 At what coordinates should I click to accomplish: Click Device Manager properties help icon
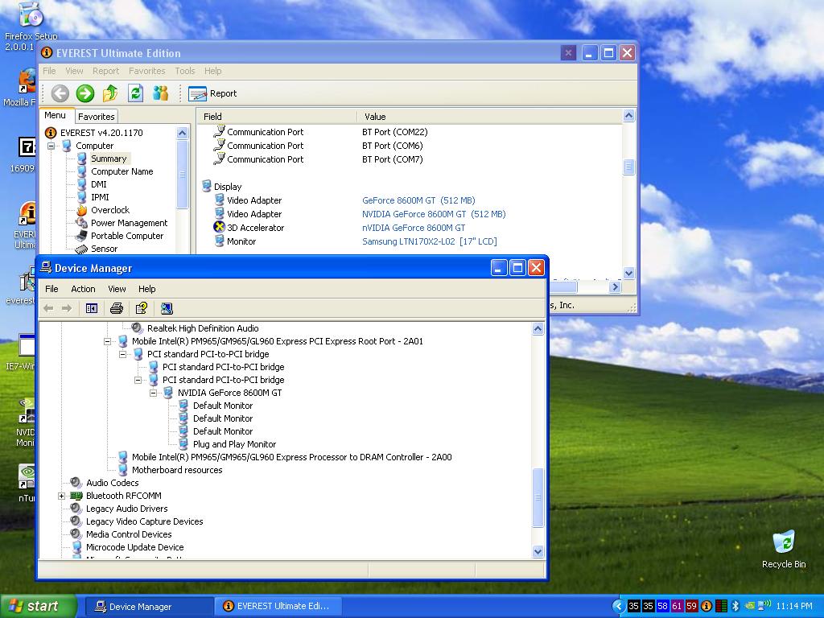tap(142, 308)
